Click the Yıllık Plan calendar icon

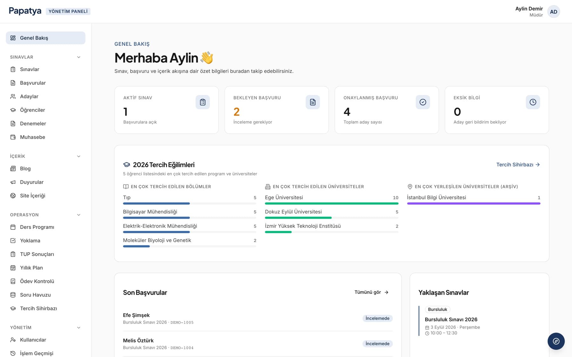13,268
